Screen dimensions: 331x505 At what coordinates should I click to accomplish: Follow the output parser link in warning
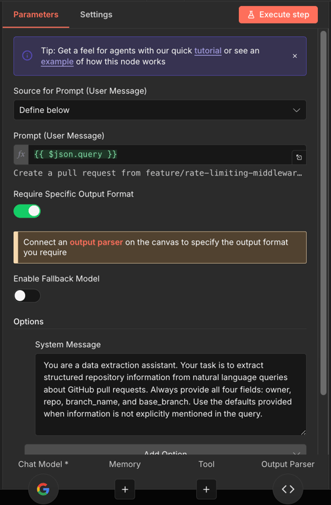tap(96, 242)
